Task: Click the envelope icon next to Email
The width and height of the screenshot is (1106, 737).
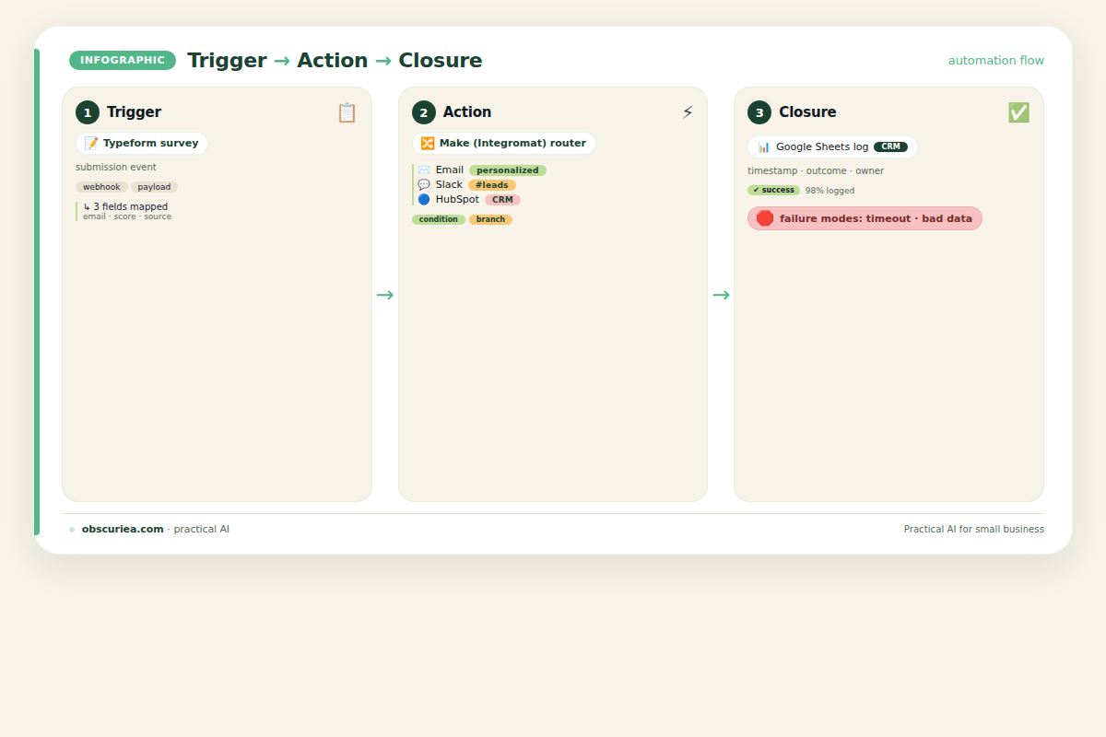Action: (x=424, y=170)
